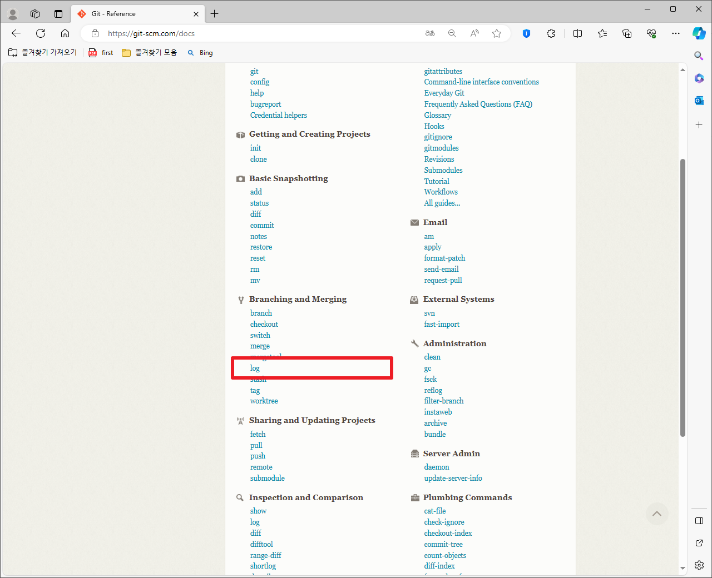
Task: Open Copilot in the toolbar
Action: [699, 33]
